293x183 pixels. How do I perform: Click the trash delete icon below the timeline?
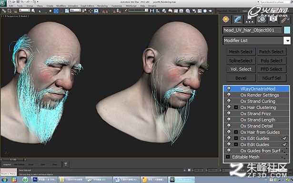click(66, 164)
